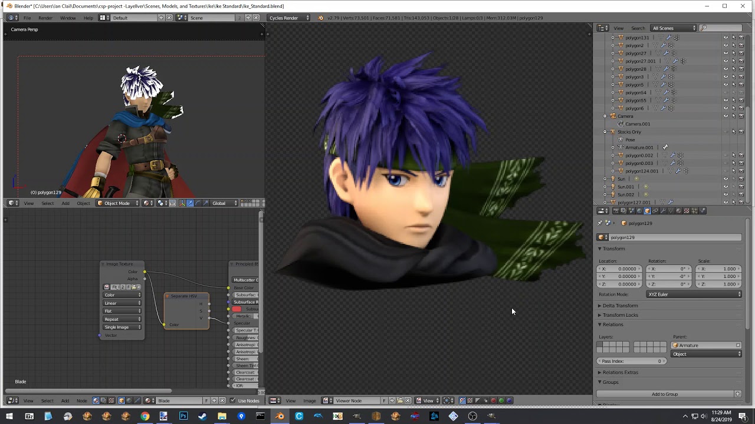Viewport: 755px width, 424px height.
Task: Toggle visibility of polygon54
Action: pyautogui.click(x=726, y=92)
